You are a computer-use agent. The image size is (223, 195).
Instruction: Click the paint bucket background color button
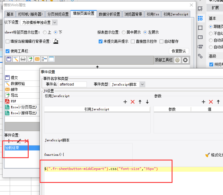56,41
